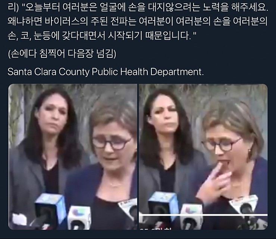Click the tweet line starting with 손, 코, 눈등에
The image size is (276, 239).
click(102, 35)
